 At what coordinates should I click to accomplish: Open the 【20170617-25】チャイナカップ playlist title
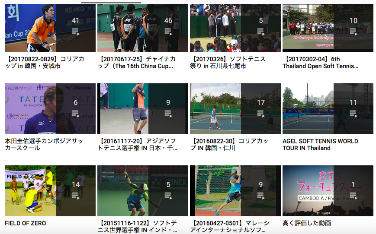(137, 63)
